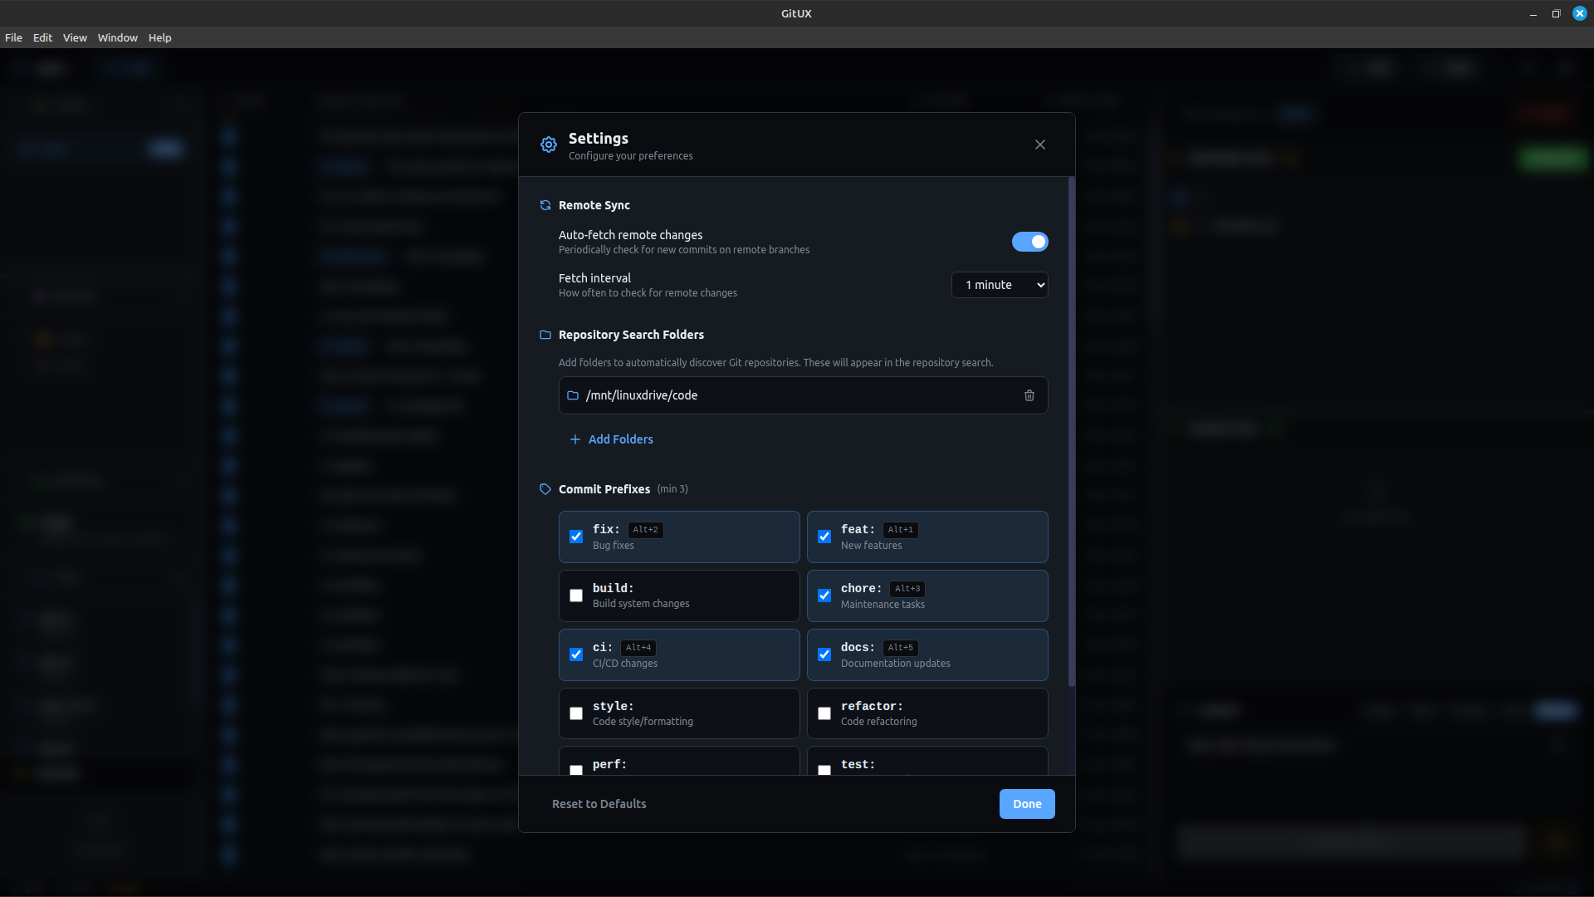Open the File menu

[x=13, y=37]
